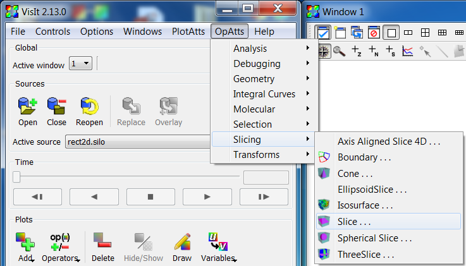
Task: Expand the Transforms submenu
Action: coord(263,154)
